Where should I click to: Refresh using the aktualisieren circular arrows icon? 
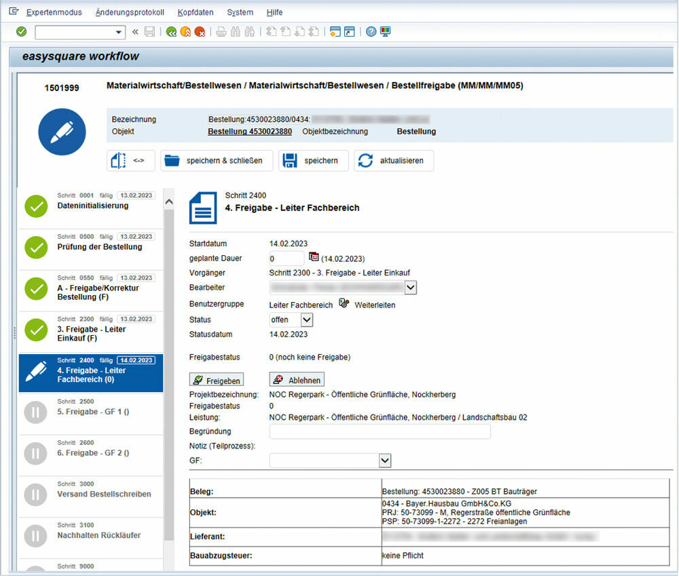366,160
